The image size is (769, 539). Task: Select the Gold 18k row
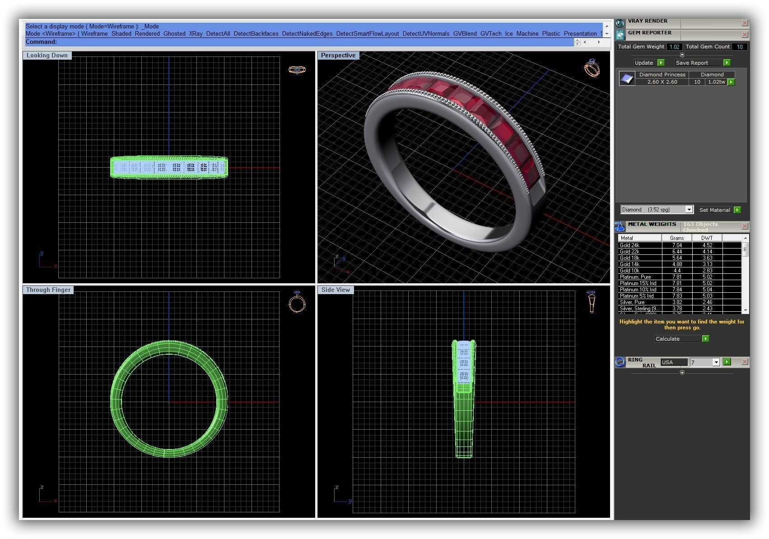coord(680,258)
